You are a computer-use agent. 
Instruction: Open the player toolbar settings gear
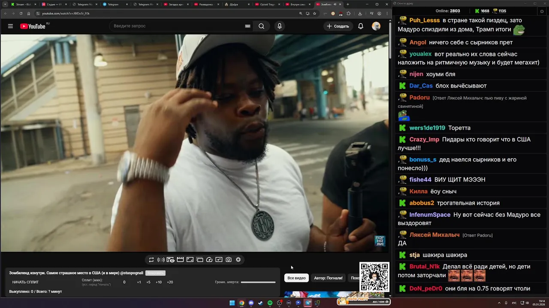pos(238,260)
